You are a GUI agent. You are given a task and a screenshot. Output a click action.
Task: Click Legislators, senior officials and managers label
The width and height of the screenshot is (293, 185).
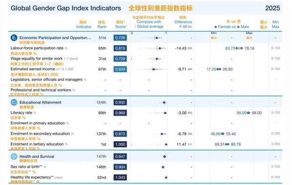(46, 80)
